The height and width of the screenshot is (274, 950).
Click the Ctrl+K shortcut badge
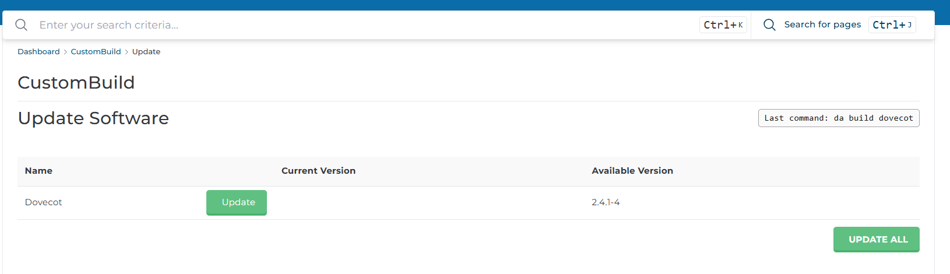click(723, 25)
